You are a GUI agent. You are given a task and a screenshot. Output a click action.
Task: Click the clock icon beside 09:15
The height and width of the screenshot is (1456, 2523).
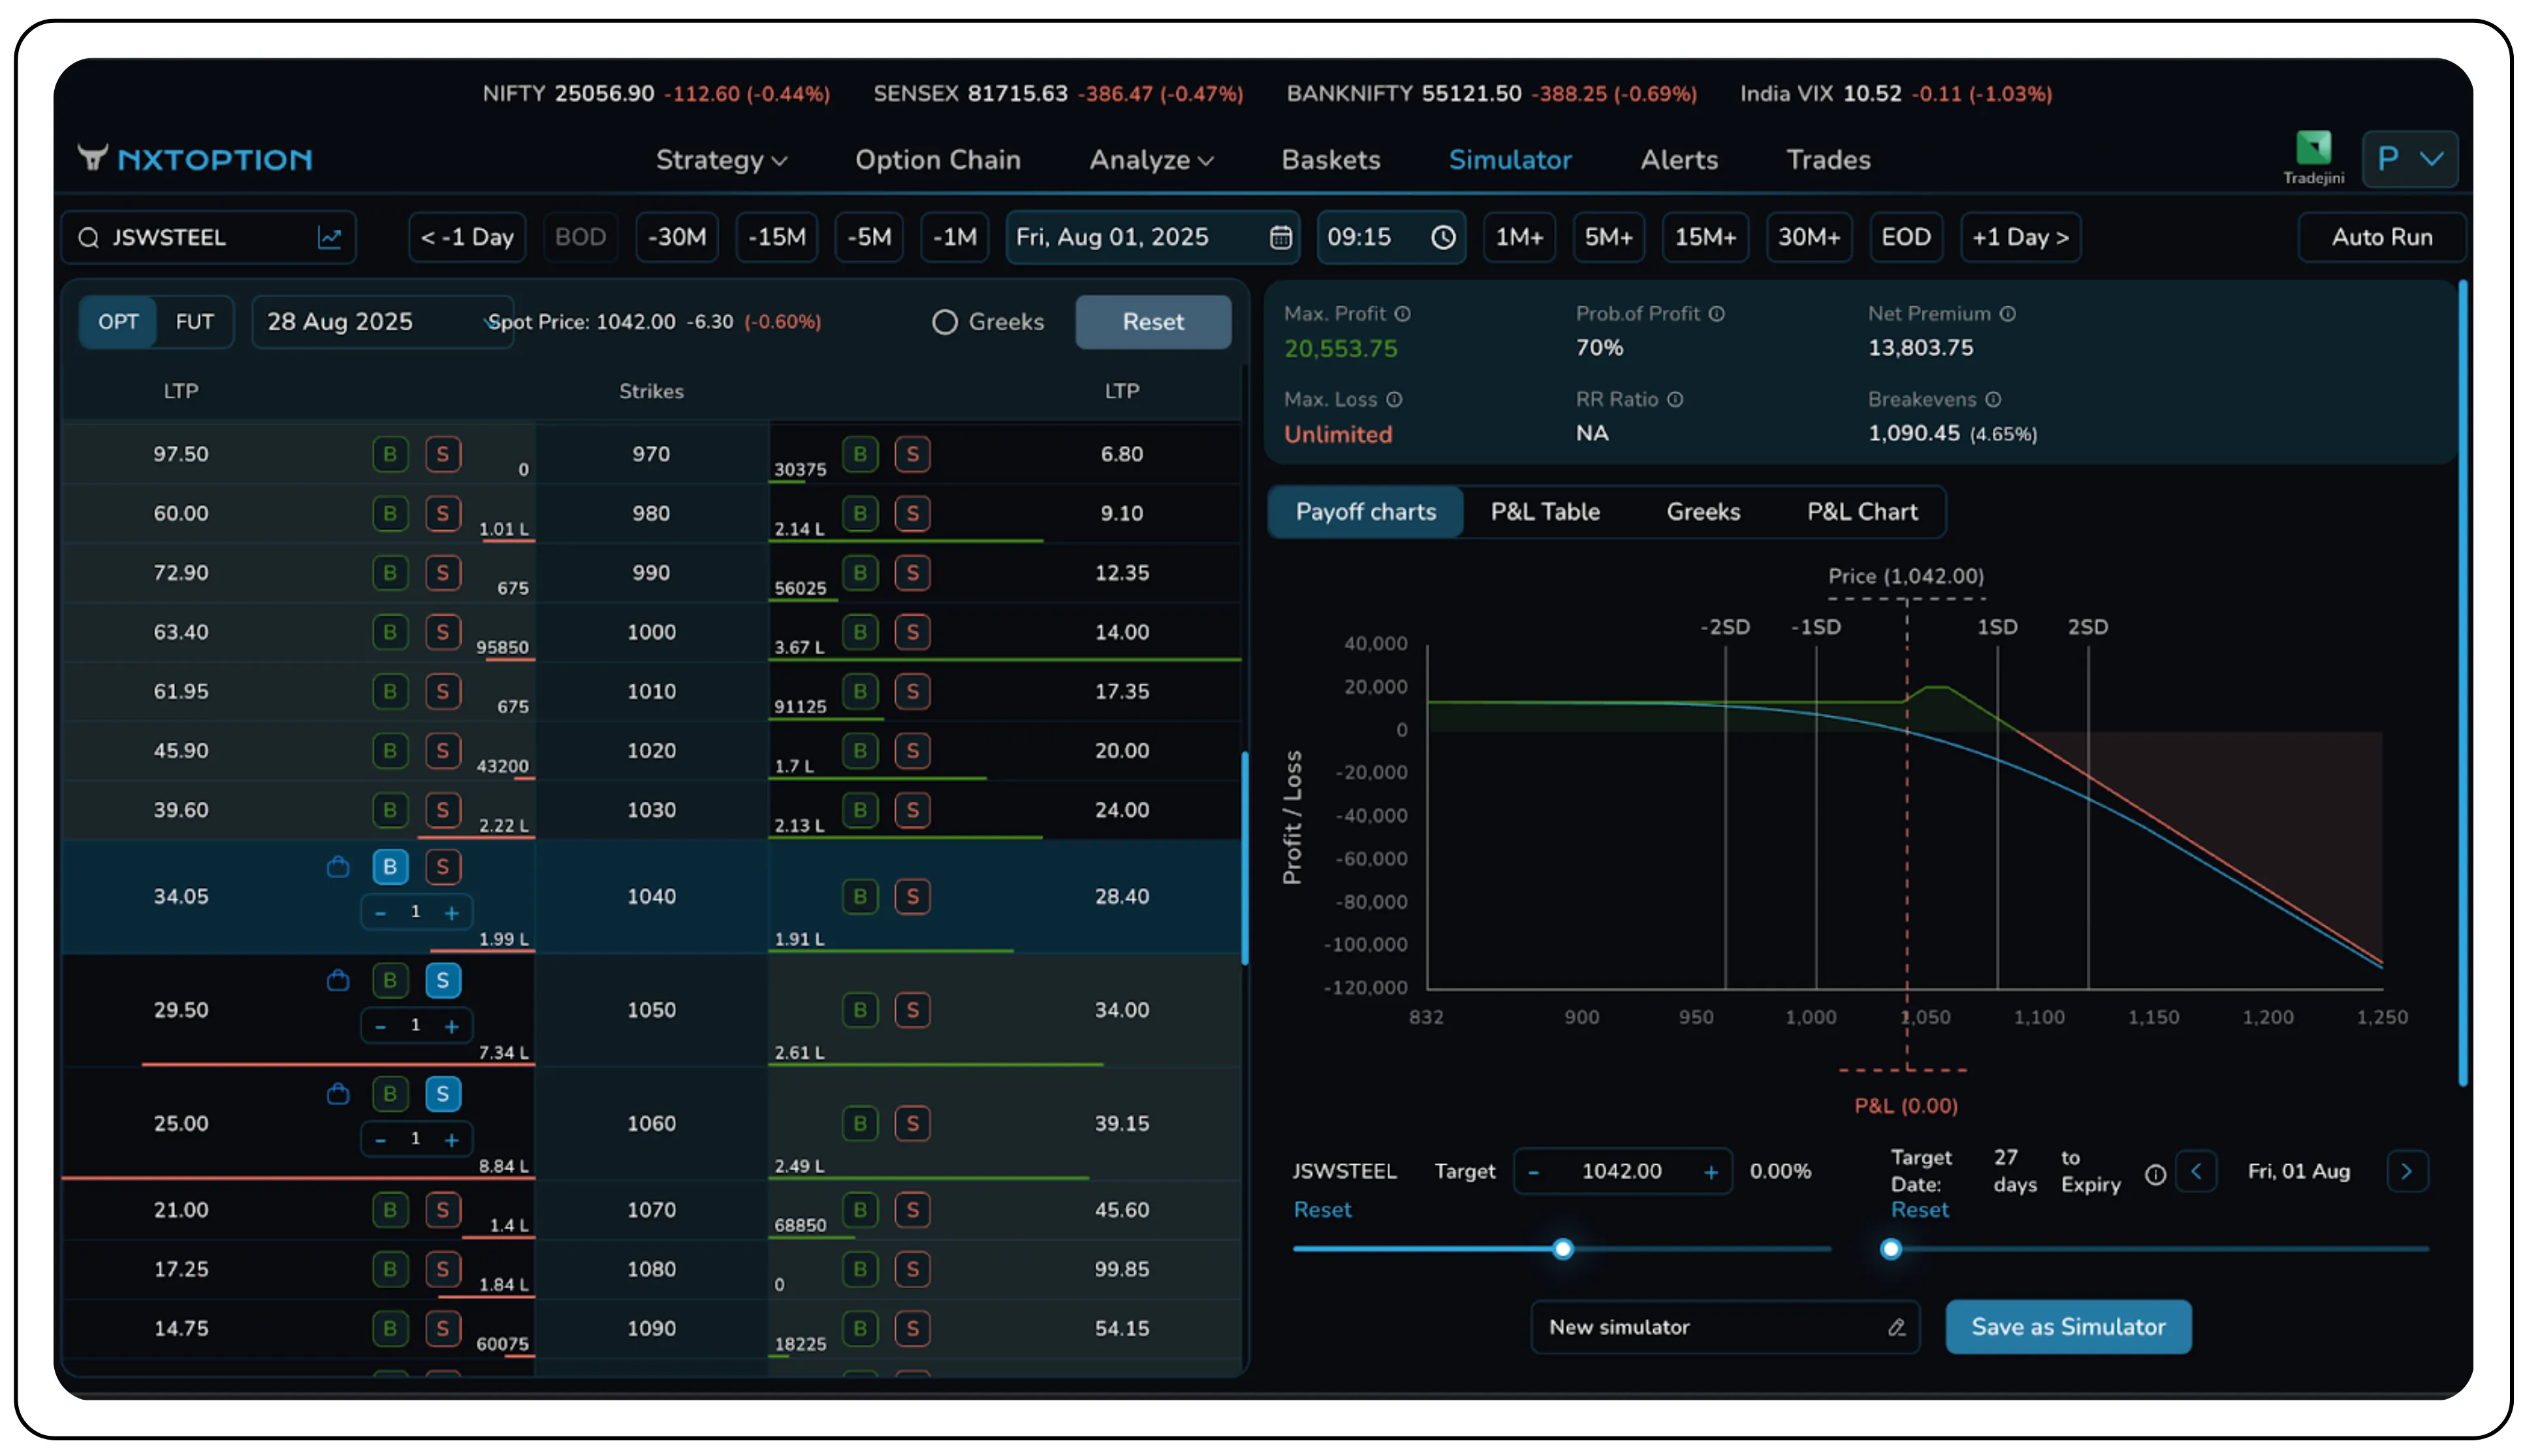point(1442,237)
